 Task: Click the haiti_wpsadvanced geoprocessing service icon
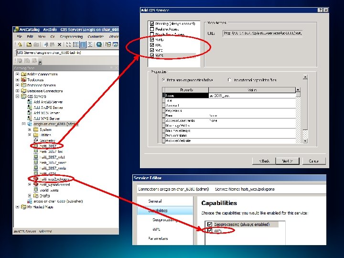pos(36,184)
